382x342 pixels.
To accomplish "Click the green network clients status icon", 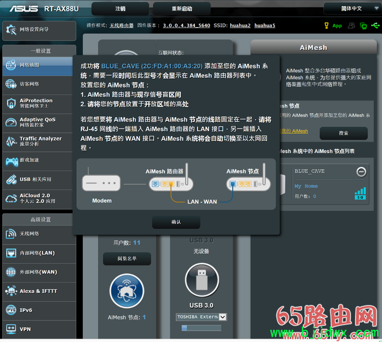I will point(363,25).
